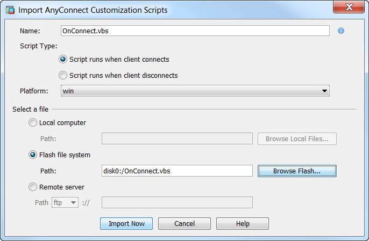369x241 pixels.
Task: Click the Browse Flash... button
Action: pyautogui.click(x=297, y=171)
